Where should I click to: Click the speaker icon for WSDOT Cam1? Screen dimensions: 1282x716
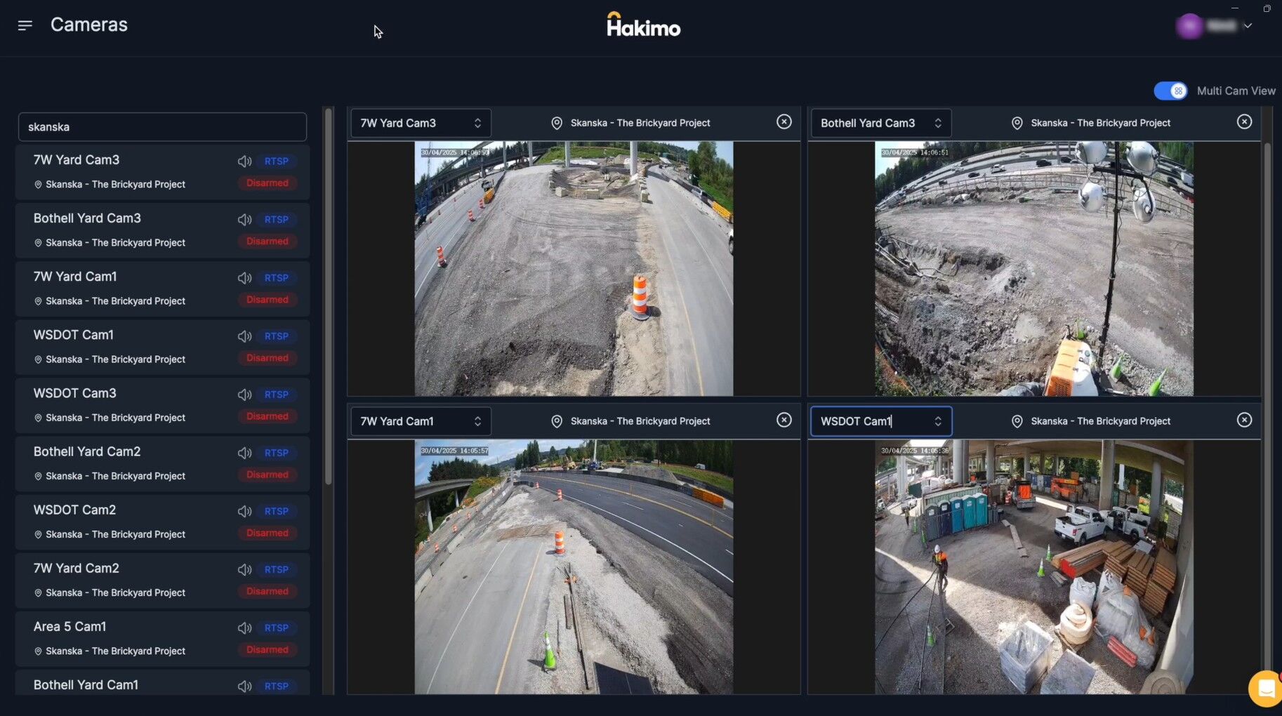pos(244,336)
